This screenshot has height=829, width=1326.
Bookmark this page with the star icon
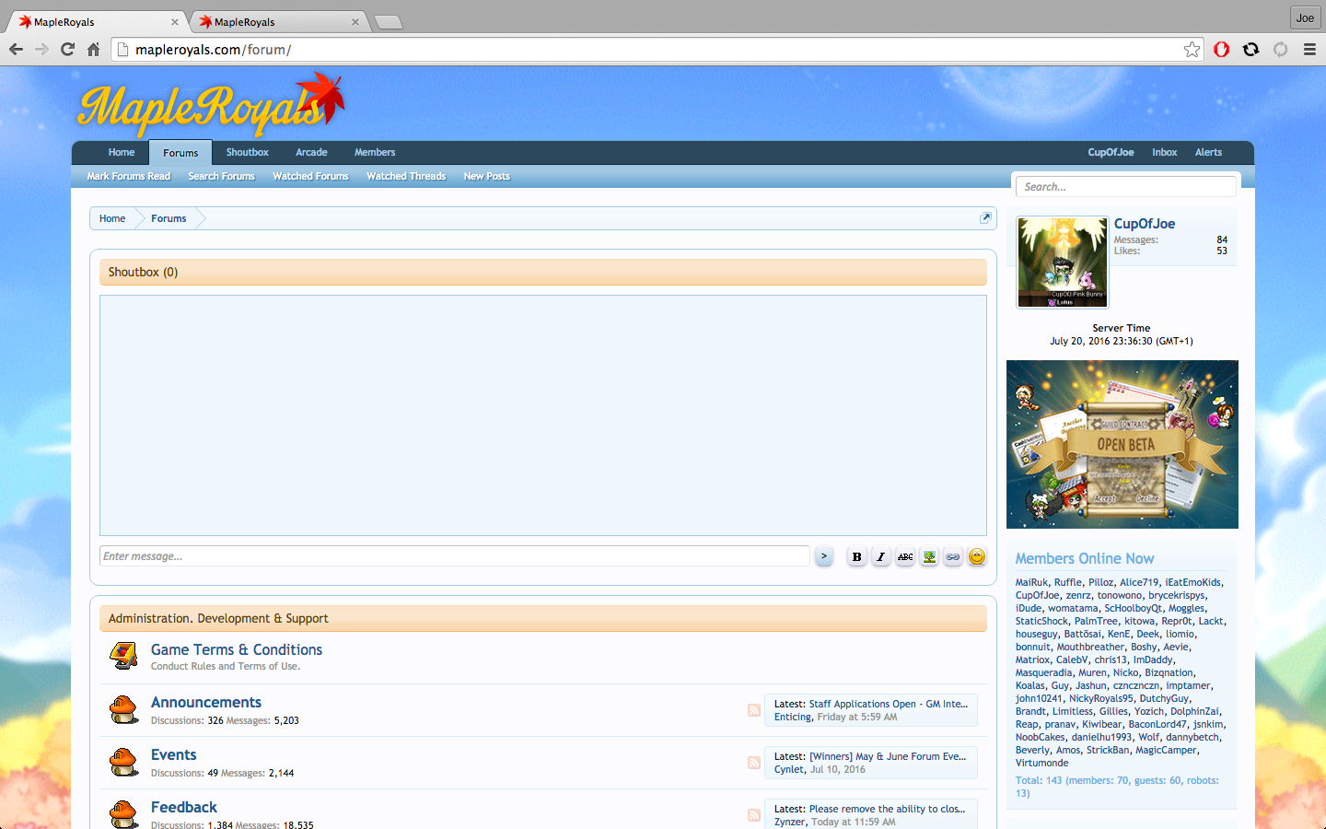[1192, 50]
